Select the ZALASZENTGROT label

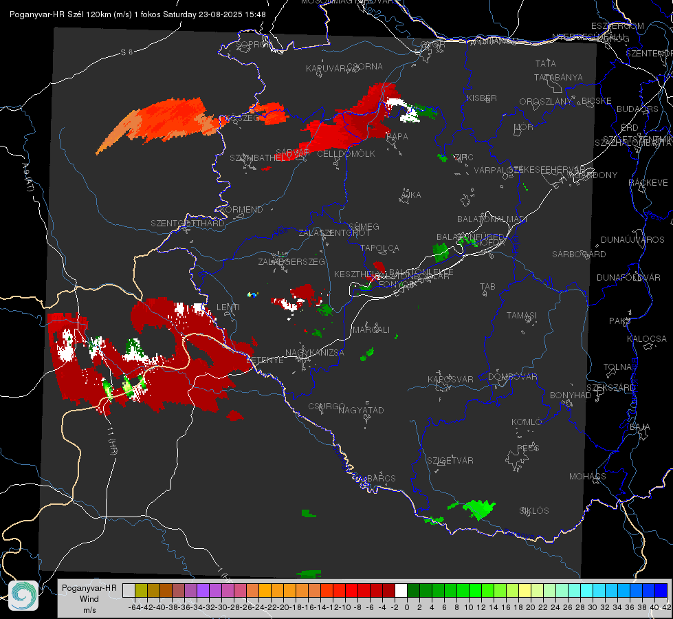click(334, 233)
